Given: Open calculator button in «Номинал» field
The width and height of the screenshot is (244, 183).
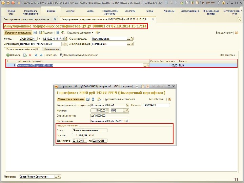Looking at the screenshot, I should 107,110.
